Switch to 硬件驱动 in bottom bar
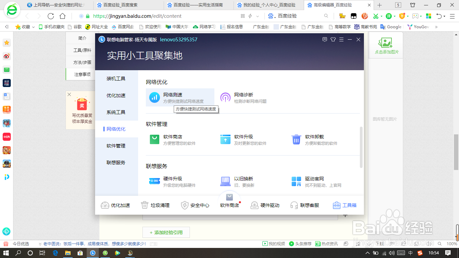 pyautogui.click(x=265, y=205)
